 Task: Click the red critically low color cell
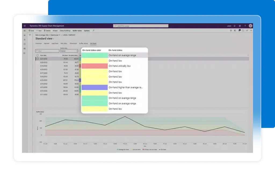pyautogui.click(x=95, y=66)
